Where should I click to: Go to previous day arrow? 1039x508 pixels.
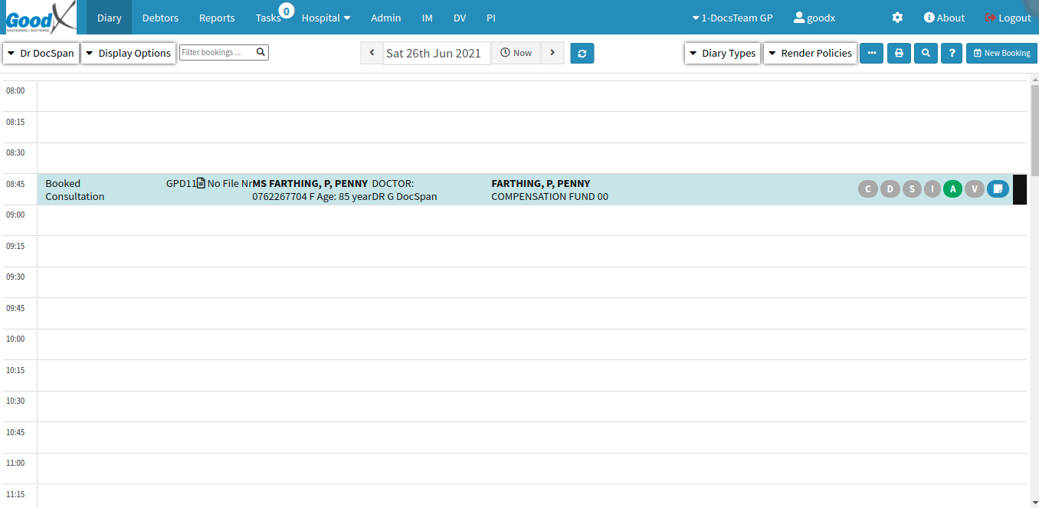point(372,53)
